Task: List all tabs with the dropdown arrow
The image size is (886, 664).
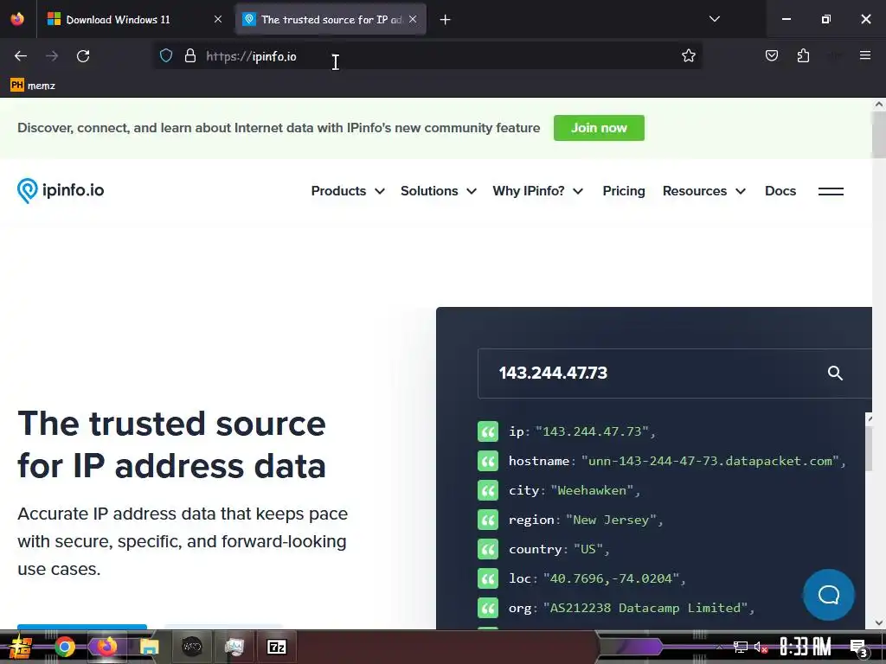Action: pos(714,19)
